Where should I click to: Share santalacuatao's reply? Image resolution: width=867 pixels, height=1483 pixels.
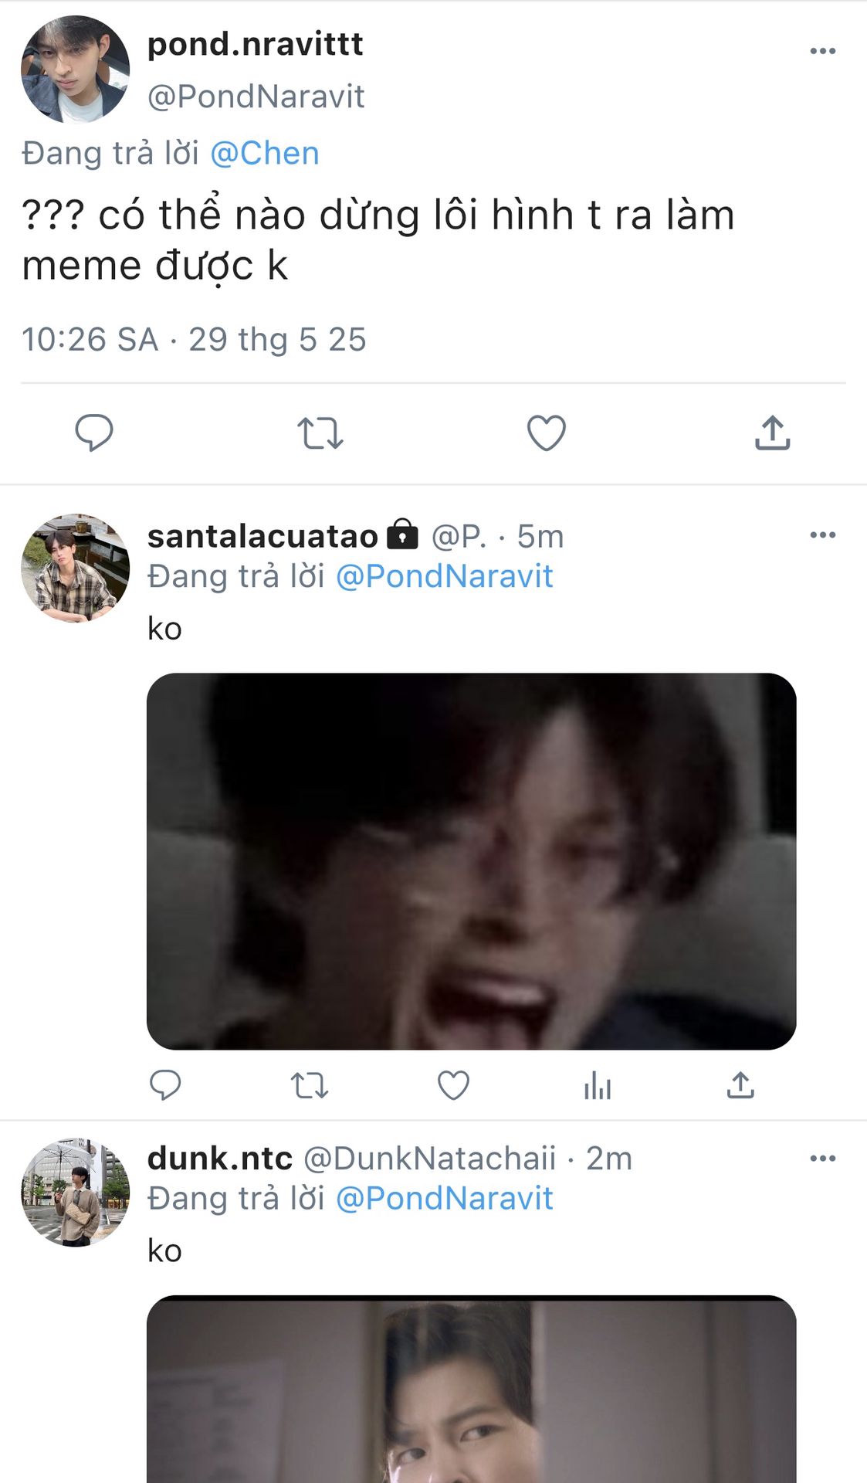click(x=740, y=1085)
